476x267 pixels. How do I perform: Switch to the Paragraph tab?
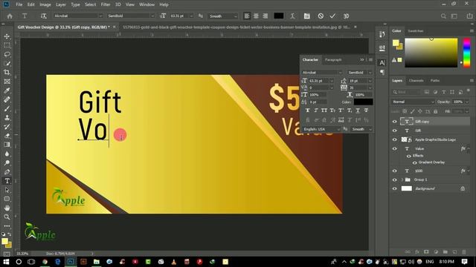(333, 59)
